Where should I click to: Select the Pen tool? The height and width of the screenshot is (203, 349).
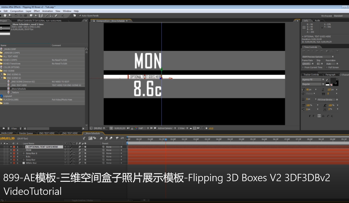[36, 15]
